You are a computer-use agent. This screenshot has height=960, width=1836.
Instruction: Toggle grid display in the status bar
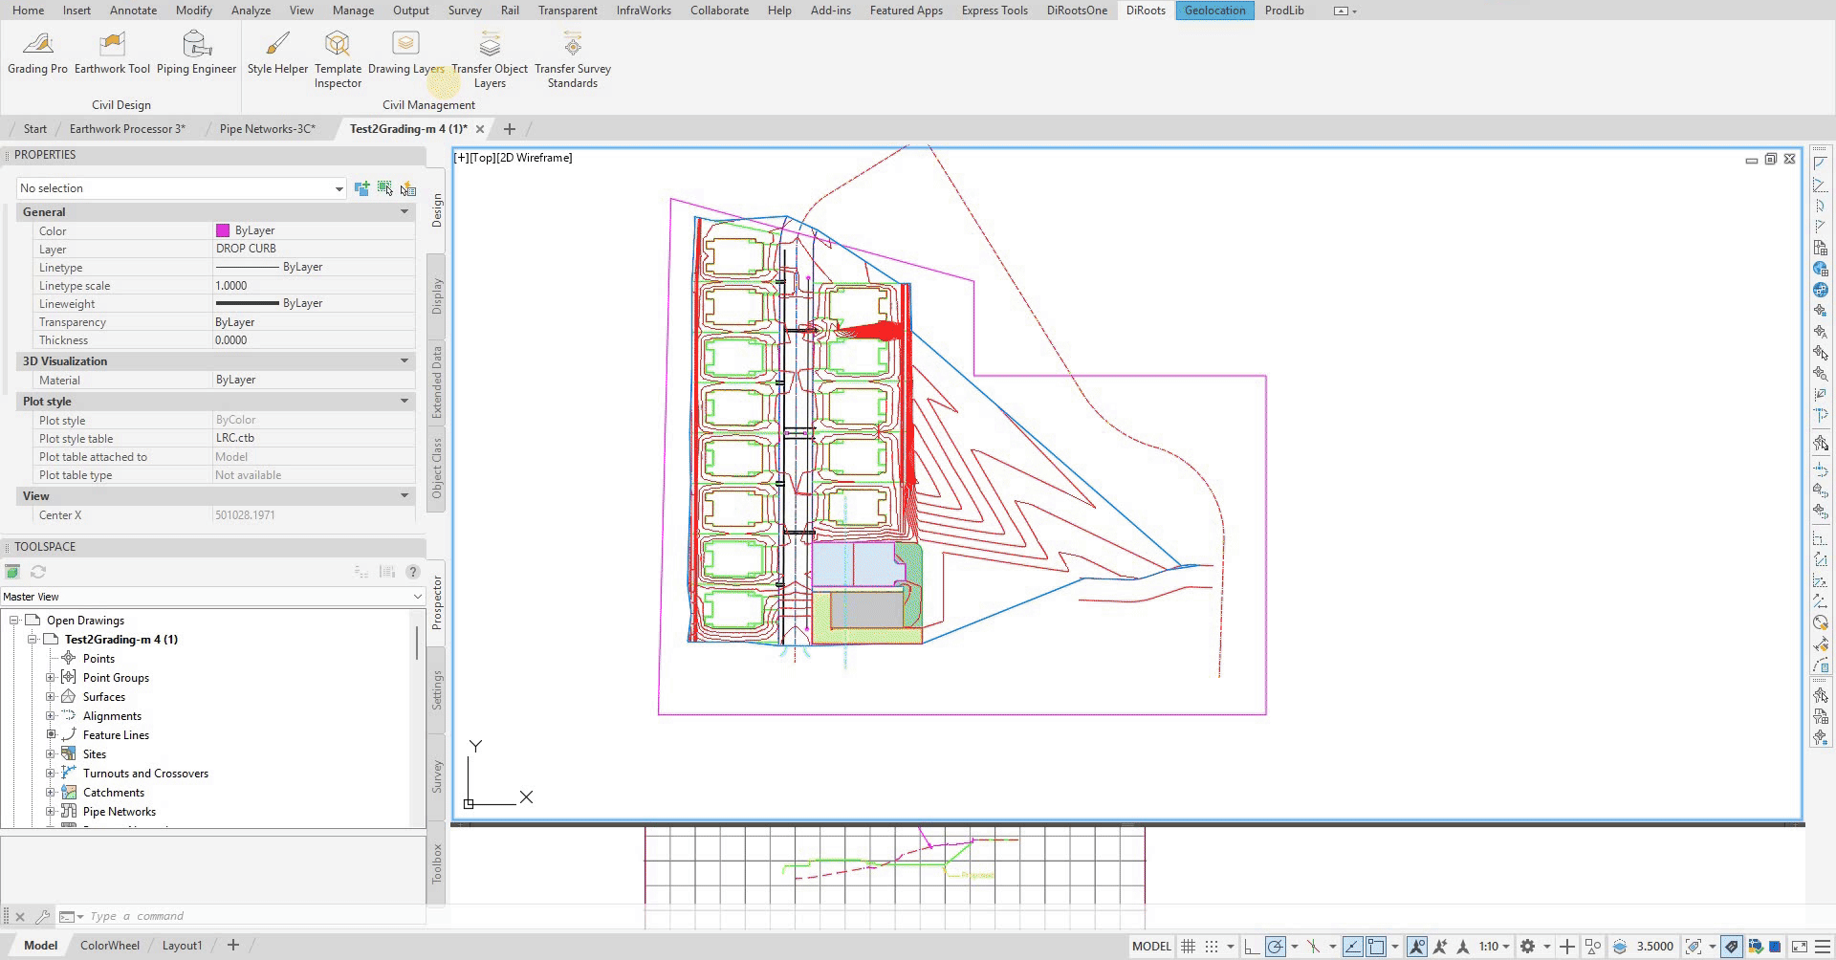tap(1188, 946)
